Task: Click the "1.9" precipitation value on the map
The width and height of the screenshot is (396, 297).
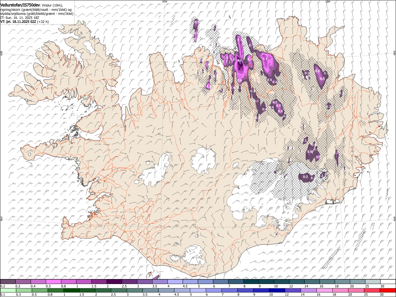Action: pyautogui.click(x=226, y=58)
